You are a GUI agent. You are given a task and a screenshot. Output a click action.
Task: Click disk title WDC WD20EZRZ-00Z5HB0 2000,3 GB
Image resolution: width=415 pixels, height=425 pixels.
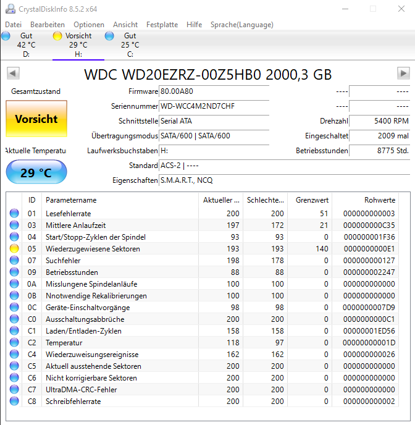tap(207, 75)
